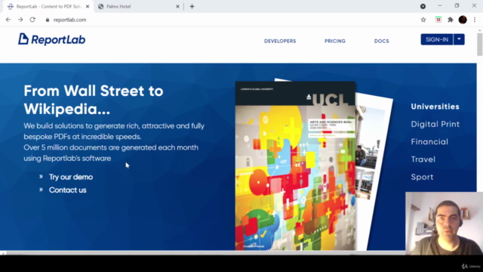Click the horizontal scrollbar at page bottom
The height and width of the screenshot is (272, 483).
point(203,253)
